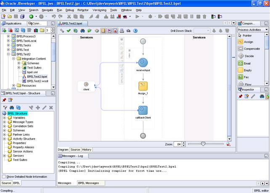Open BPELTest2.wsdl in the project tree
270x193 pixels.
[37, 81]
